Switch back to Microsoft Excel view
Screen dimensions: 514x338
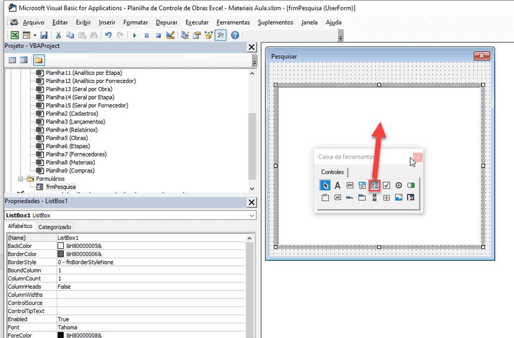pos(15,35)
